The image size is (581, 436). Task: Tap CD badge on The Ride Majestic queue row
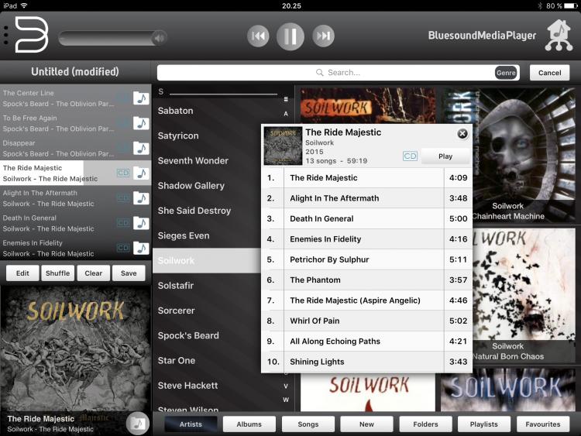tap(123, 173)
